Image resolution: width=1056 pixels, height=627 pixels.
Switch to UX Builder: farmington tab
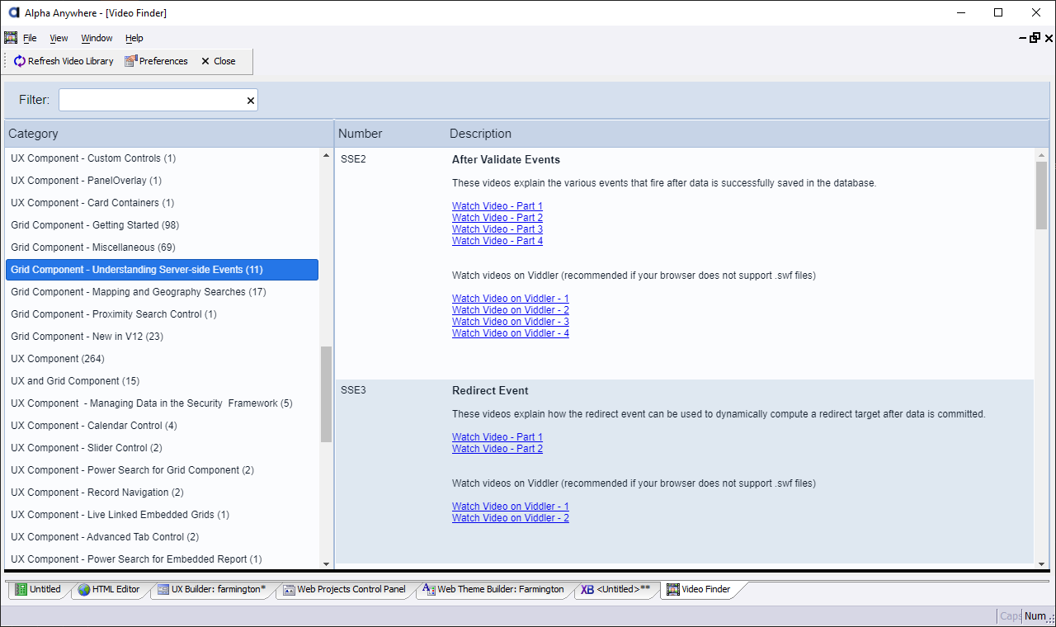[x=212, y=590]
